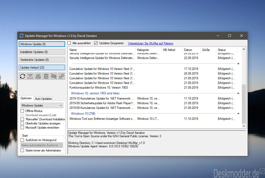The image size is (265, 178).
Task: Open the Windows Update source dropdown
Action: [x=42, y=106]
